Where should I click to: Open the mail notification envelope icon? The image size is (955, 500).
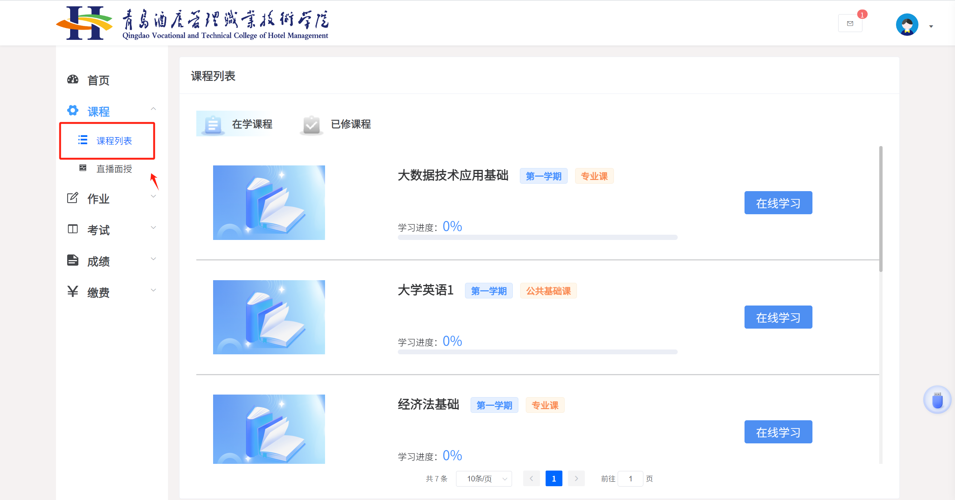pos(850,23)
